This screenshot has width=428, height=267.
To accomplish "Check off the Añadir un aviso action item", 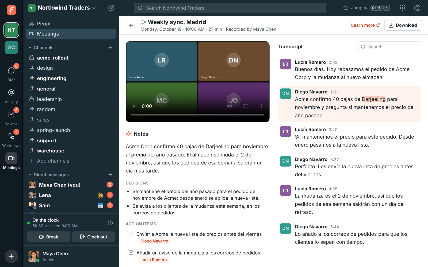I will [131, 253].
